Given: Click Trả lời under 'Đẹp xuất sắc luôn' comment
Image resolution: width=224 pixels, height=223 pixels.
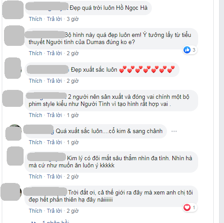Looking at the screenshot, I should [x=54, y=81].
